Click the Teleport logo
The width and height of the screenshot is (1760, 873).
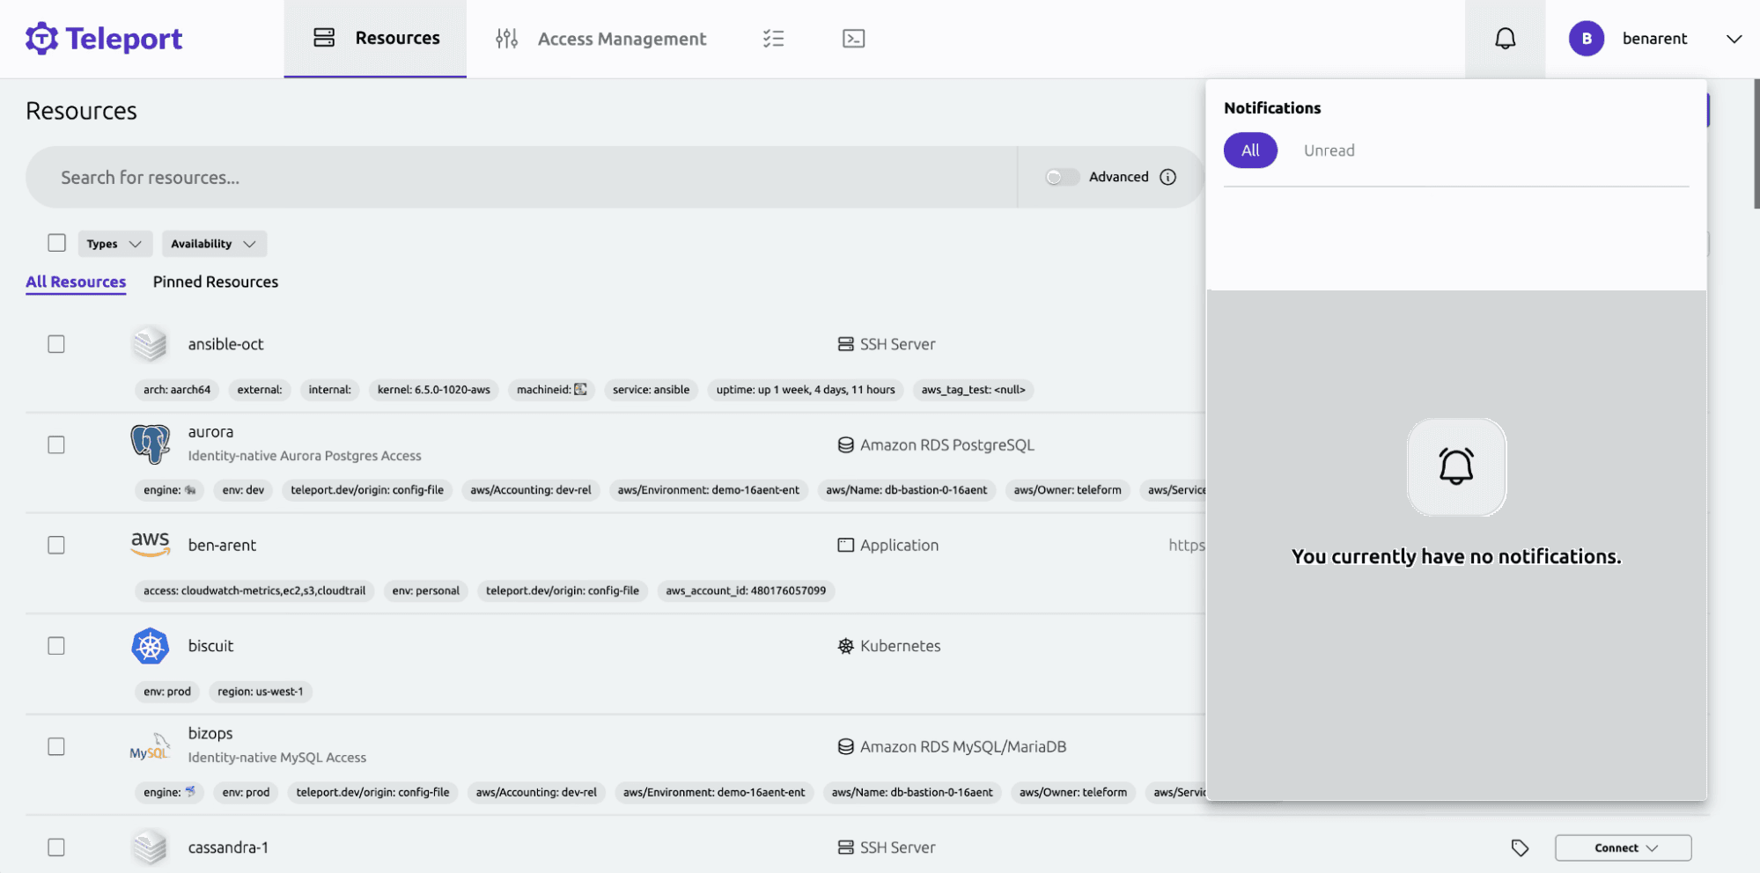(103, 39)
